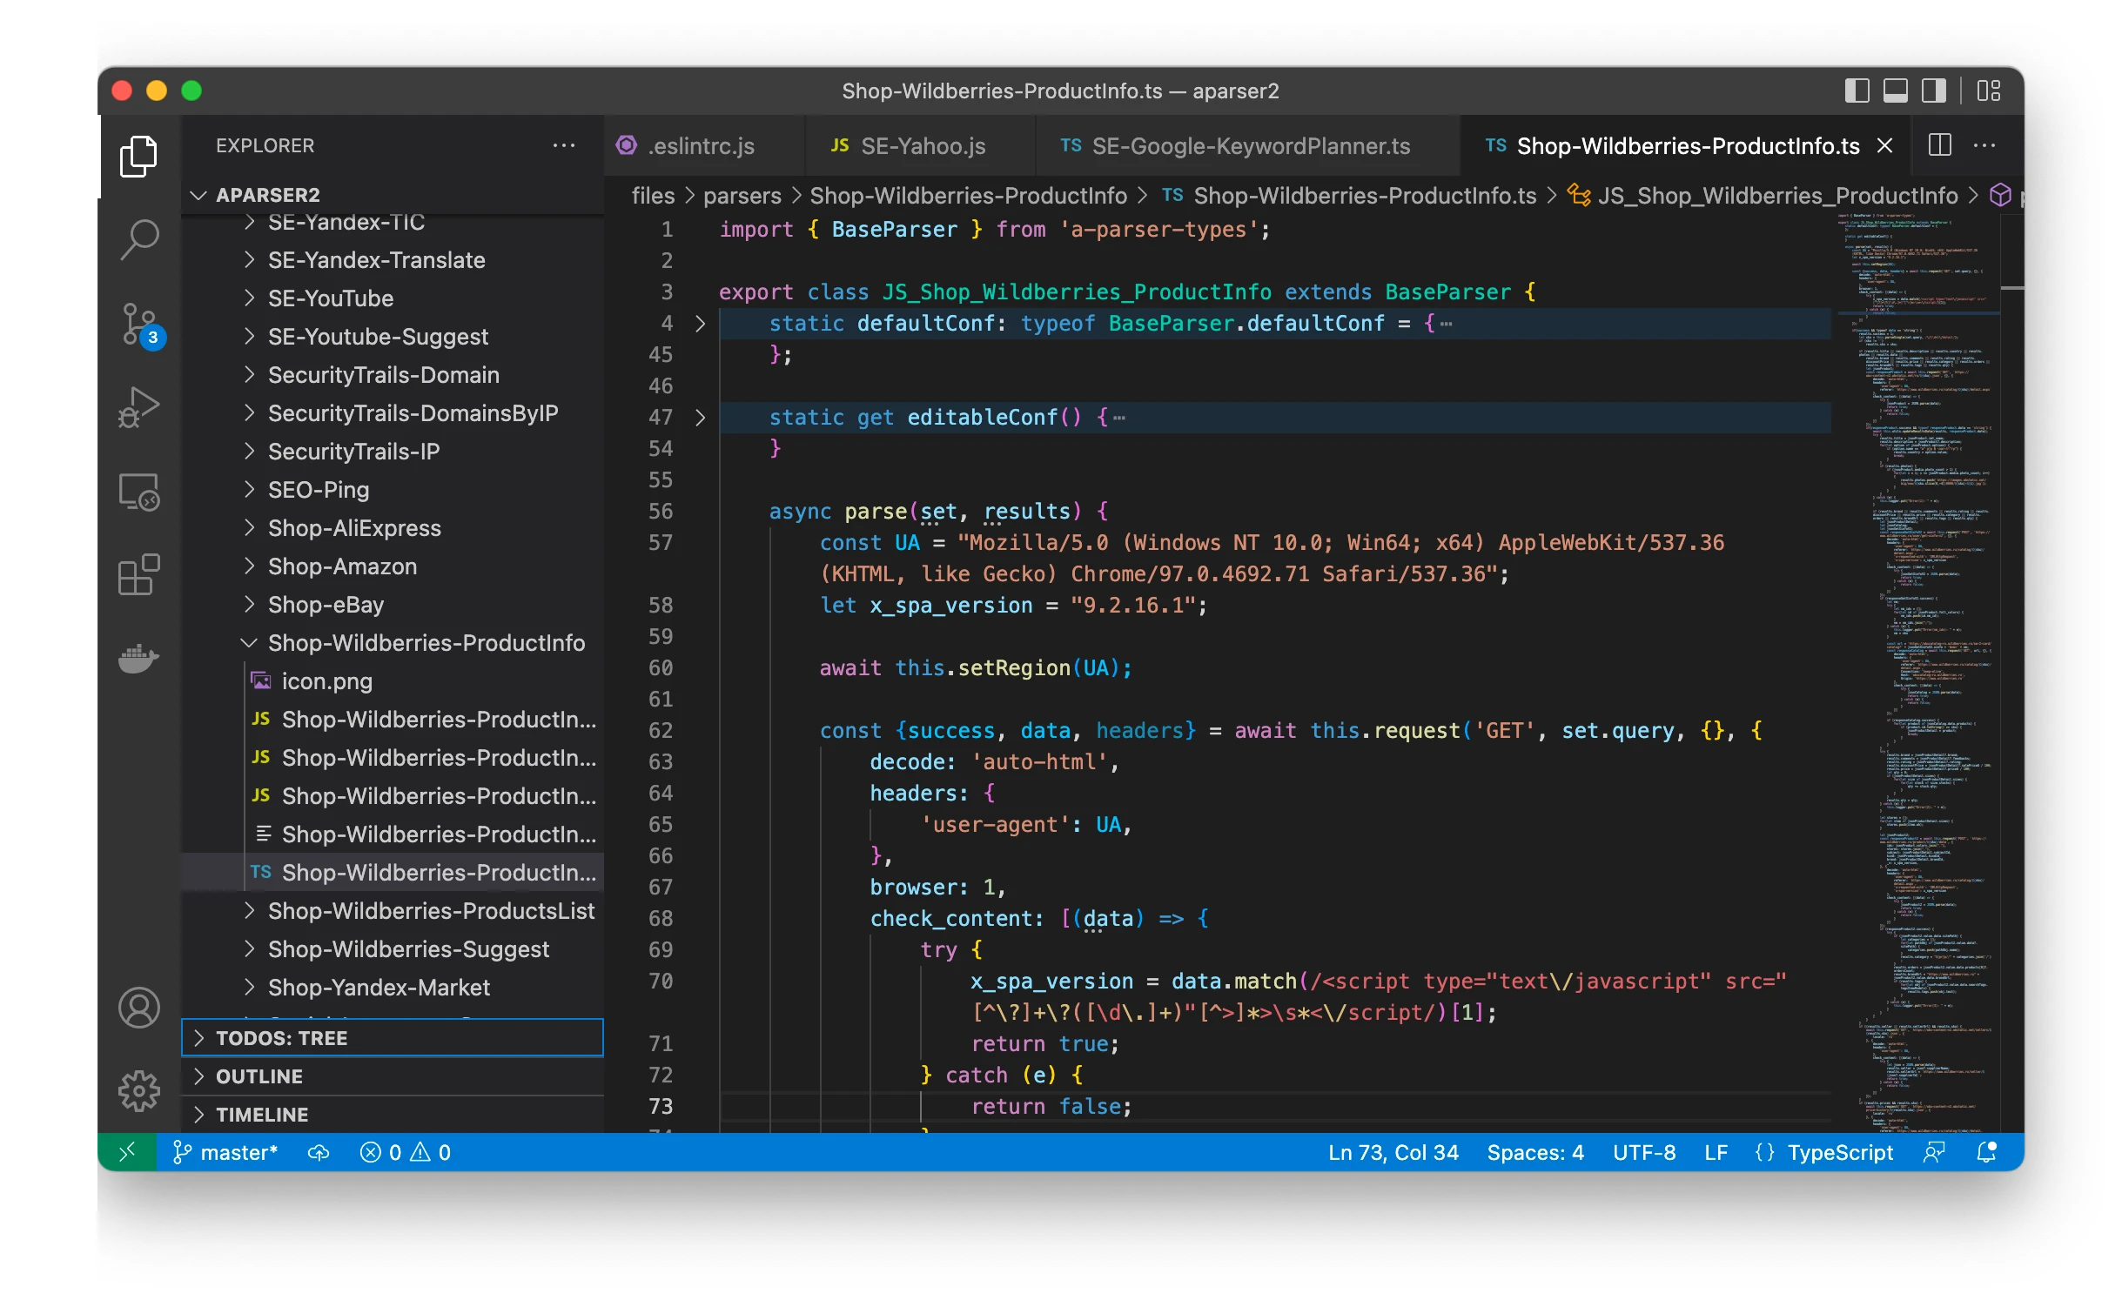2122x1300 pixels.
Task: Open the .eslintrc.js tab
Action: click(702, 145)
